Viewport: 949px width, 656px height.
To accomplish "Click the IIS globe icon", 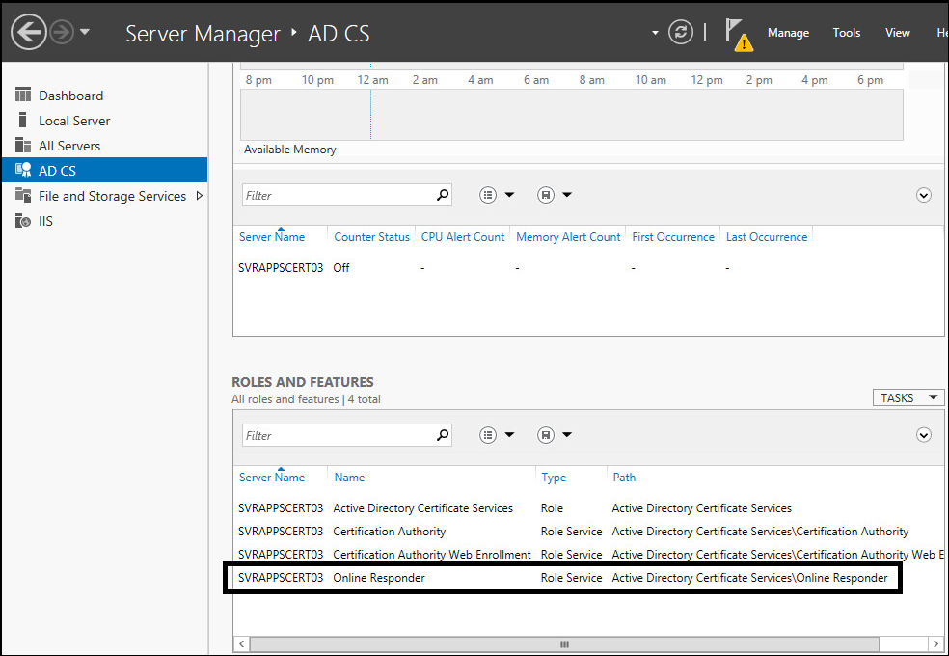I will pyautogui.click(x=23, y=220).
